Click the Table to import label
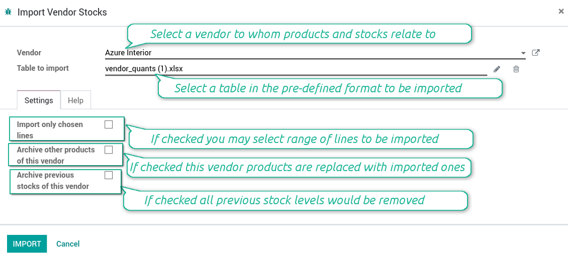 43,68
